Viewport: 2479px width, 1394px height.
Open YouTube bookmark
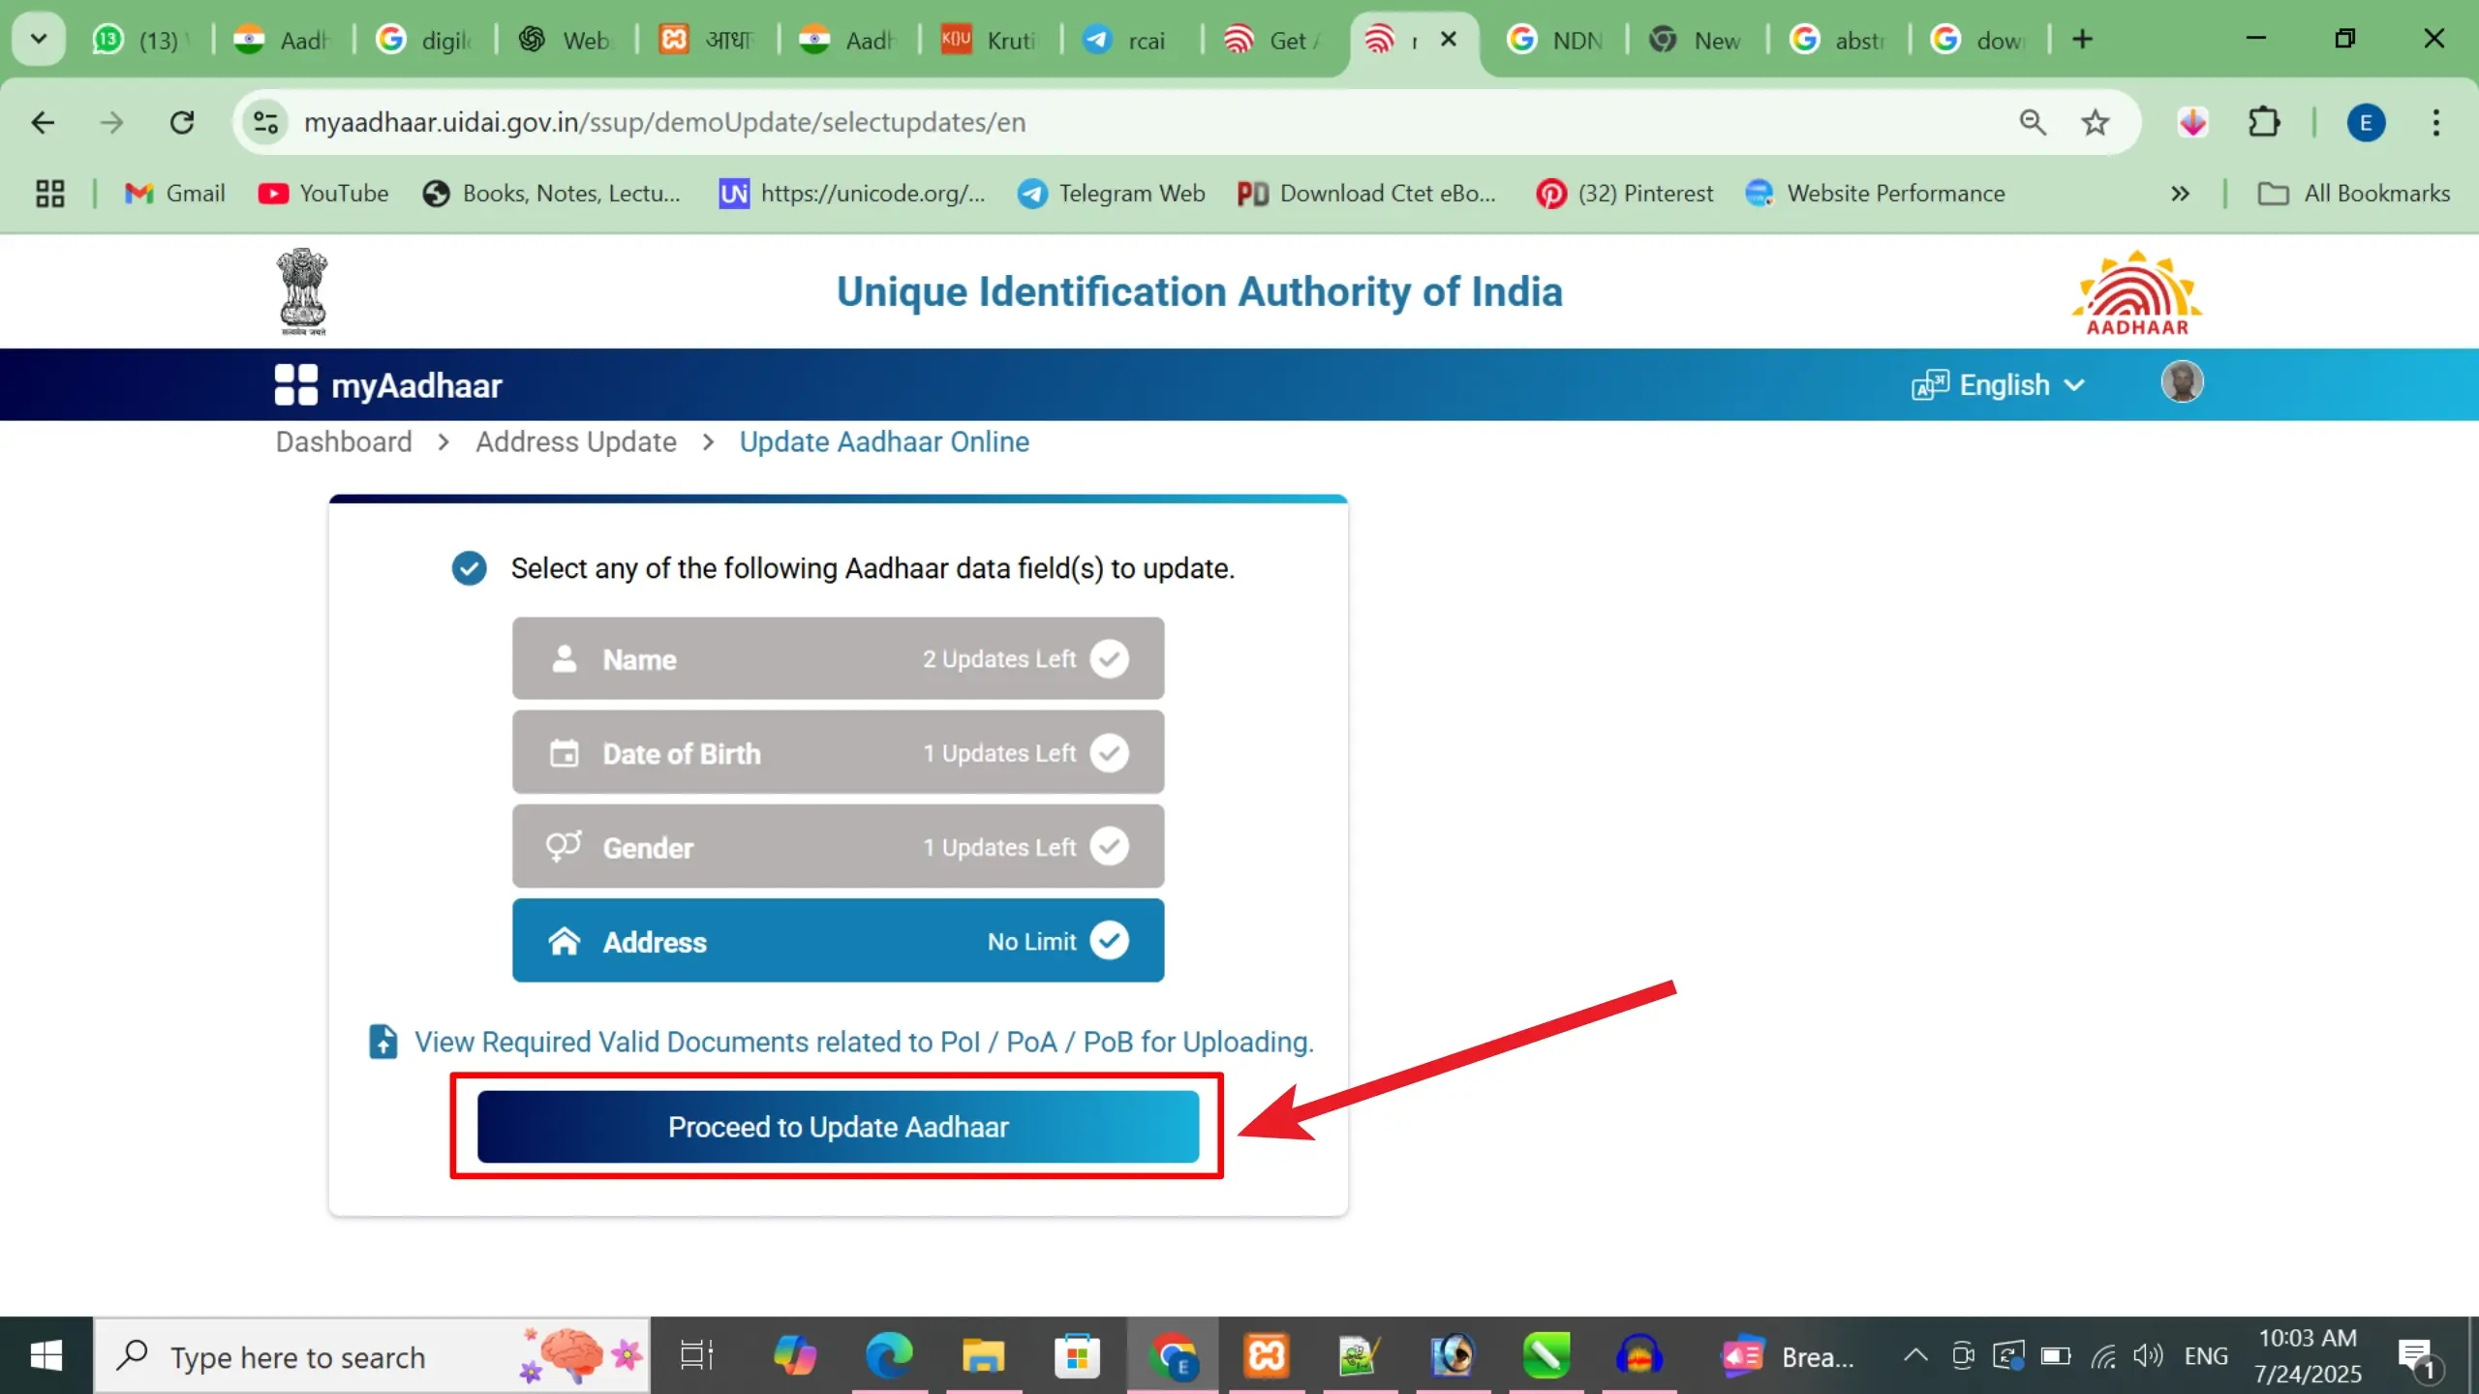[x=323, y=194]
